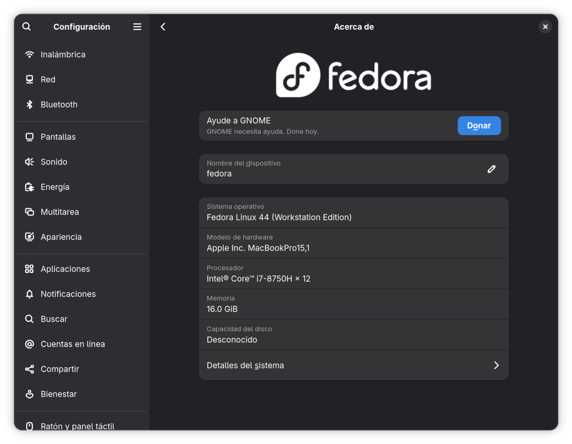Open the search icon in Configuración header

[26, 27]
